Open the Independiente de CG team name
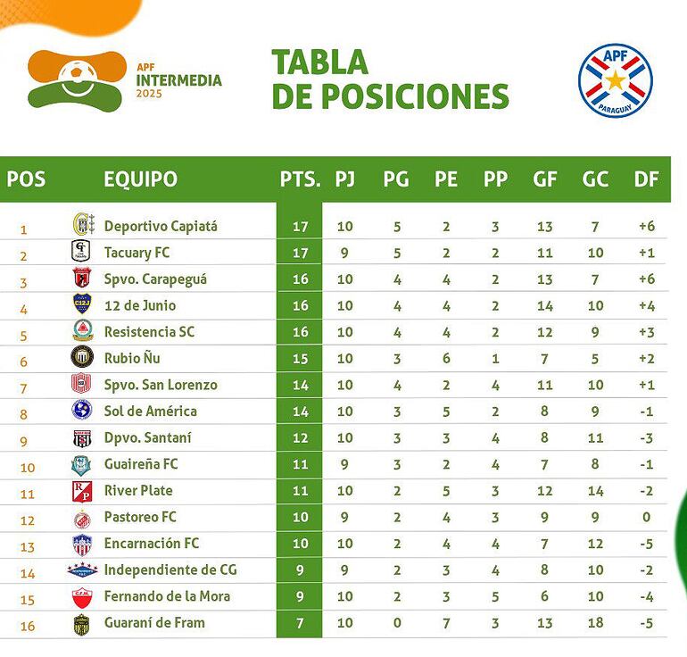 (x=170, y=570)
